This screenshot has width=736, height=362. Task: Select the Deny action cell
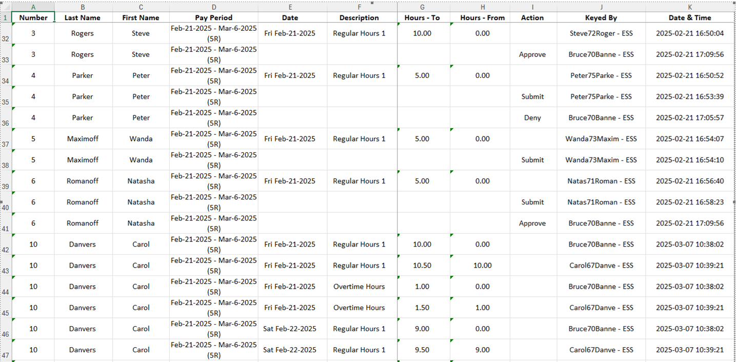point(532,118)
